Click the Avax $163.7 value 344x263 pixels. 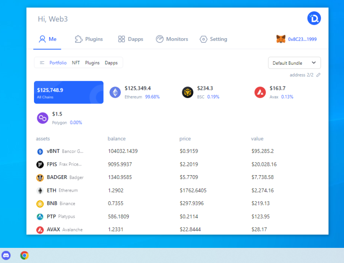[278, 88]
